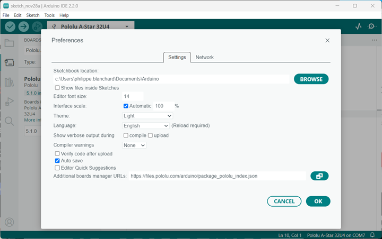Enable Editor Quick Suggestions checkbox
382x239 pixels.
tap(57, 168)
